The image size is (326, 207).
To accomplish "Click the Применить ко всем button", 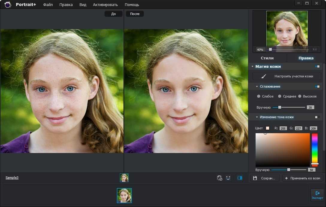I will [303, 178].
